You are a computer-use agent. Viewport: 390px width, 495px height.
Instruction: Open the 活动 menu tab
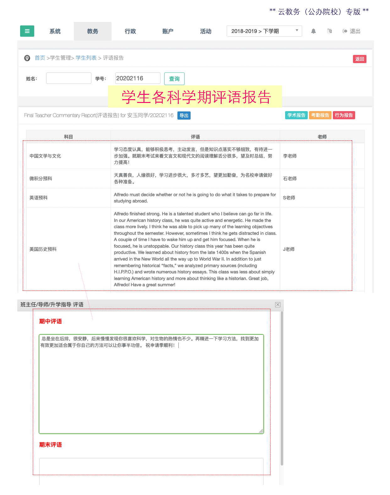[206, 31]
